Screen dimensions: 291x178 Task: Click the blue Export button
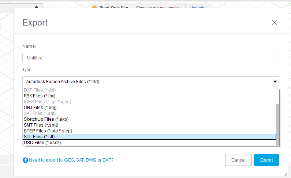pyautogui.click(x=266, y=160)
